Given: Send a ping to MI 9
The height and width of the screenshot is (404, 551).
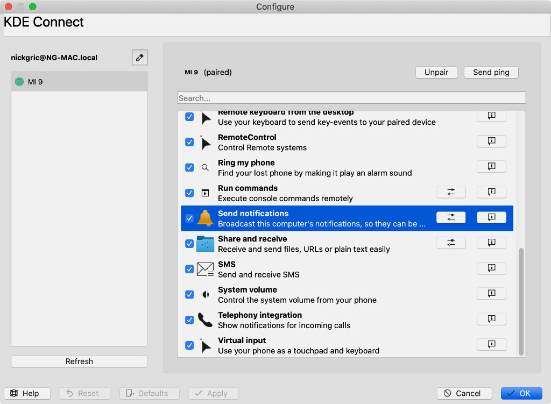Looking at the screenshot, I should [491, 73].
